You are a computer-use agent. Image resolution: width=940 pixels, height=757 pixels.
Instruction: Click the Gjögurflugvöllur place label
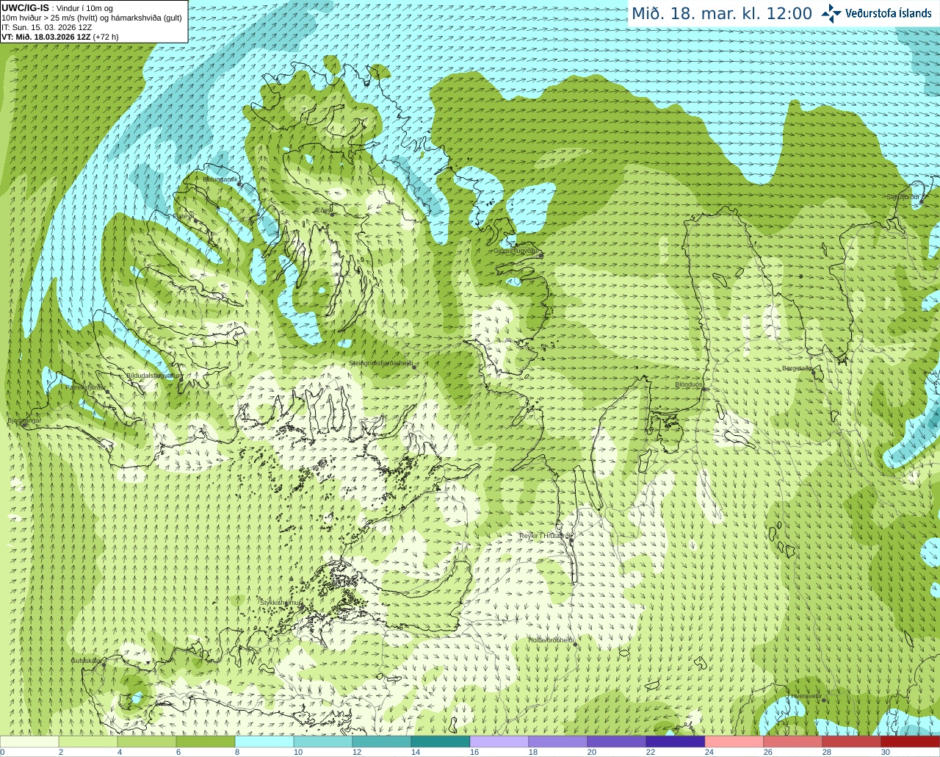coord(516,251)
